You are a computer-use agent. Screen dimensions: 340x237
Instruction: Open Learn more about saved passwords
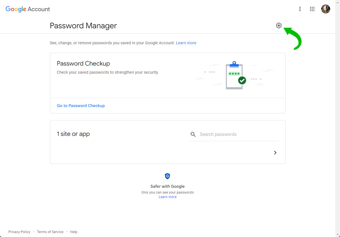pos(186,43)
